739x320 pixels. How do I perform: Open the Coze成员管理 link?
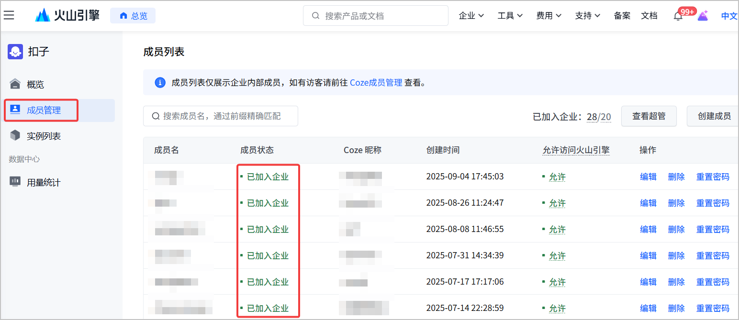(x=376, y=83)
